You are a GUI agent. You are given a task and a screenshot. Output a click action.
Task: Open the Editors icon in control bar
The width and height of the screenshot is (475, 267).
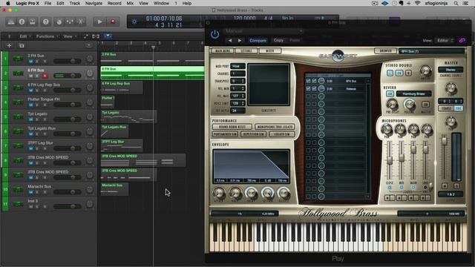coord(81,22)
